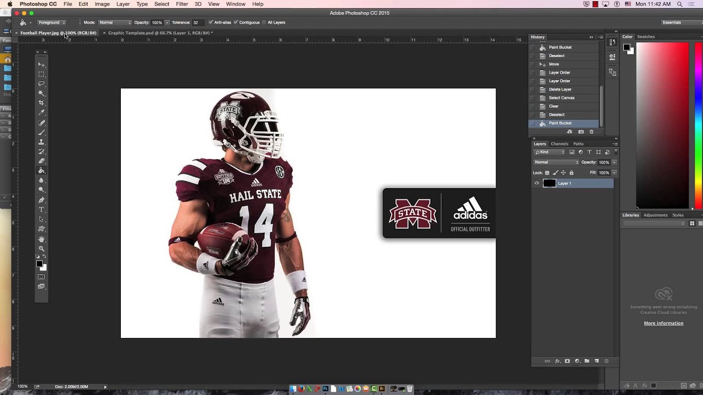This screenshot has height=395, width=703.
Task: Select the Custom Shape tool
Action: pyautogui.click(x=41, y=229)
